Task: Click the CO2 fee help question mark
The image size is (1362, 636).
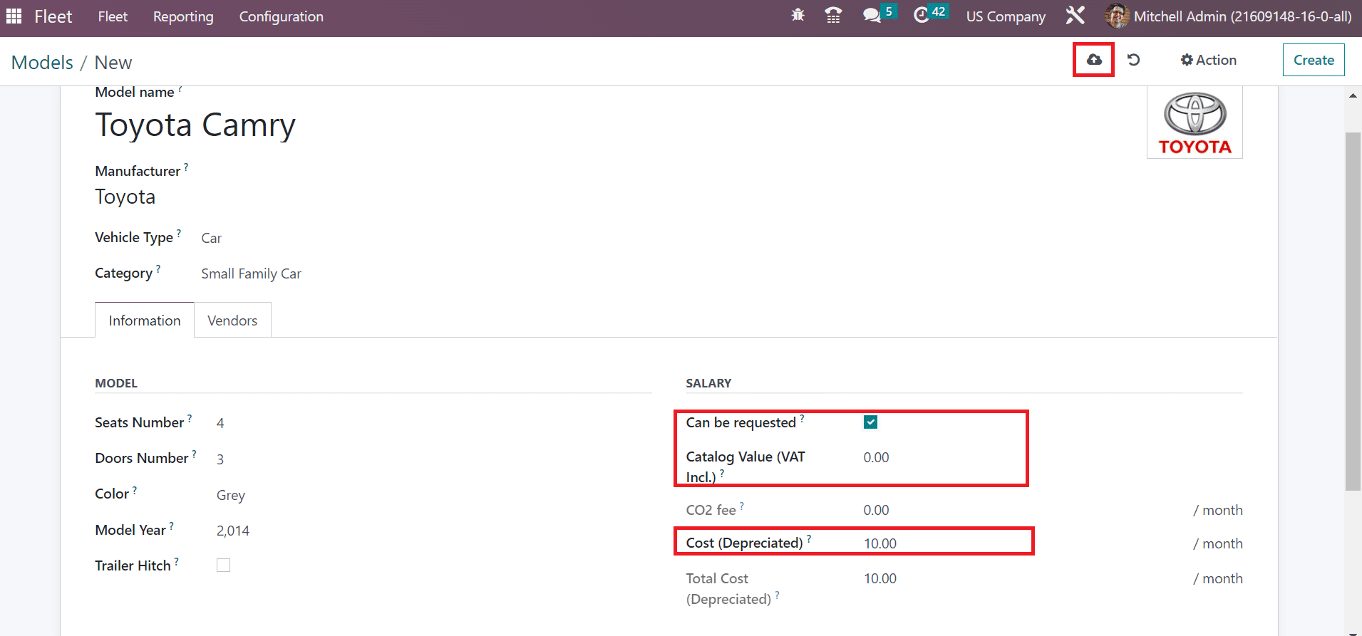Action: (742, 506)
